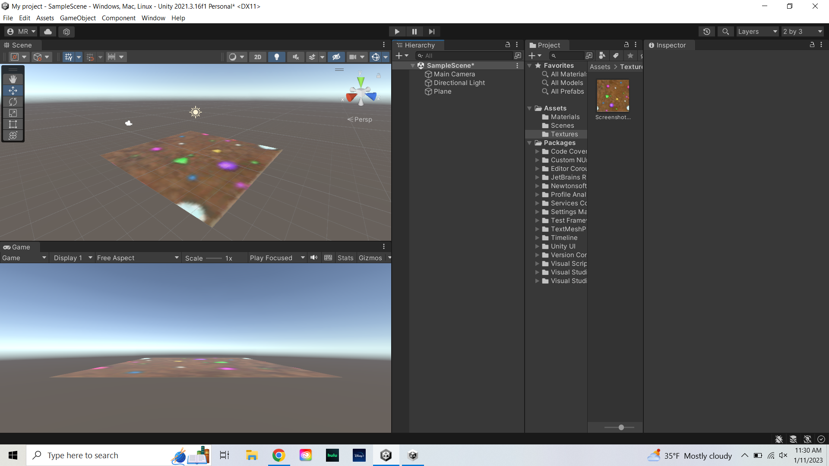Open the Component menu
The width and height of the screenshot is (829, 466).
(x=118, y=18)
